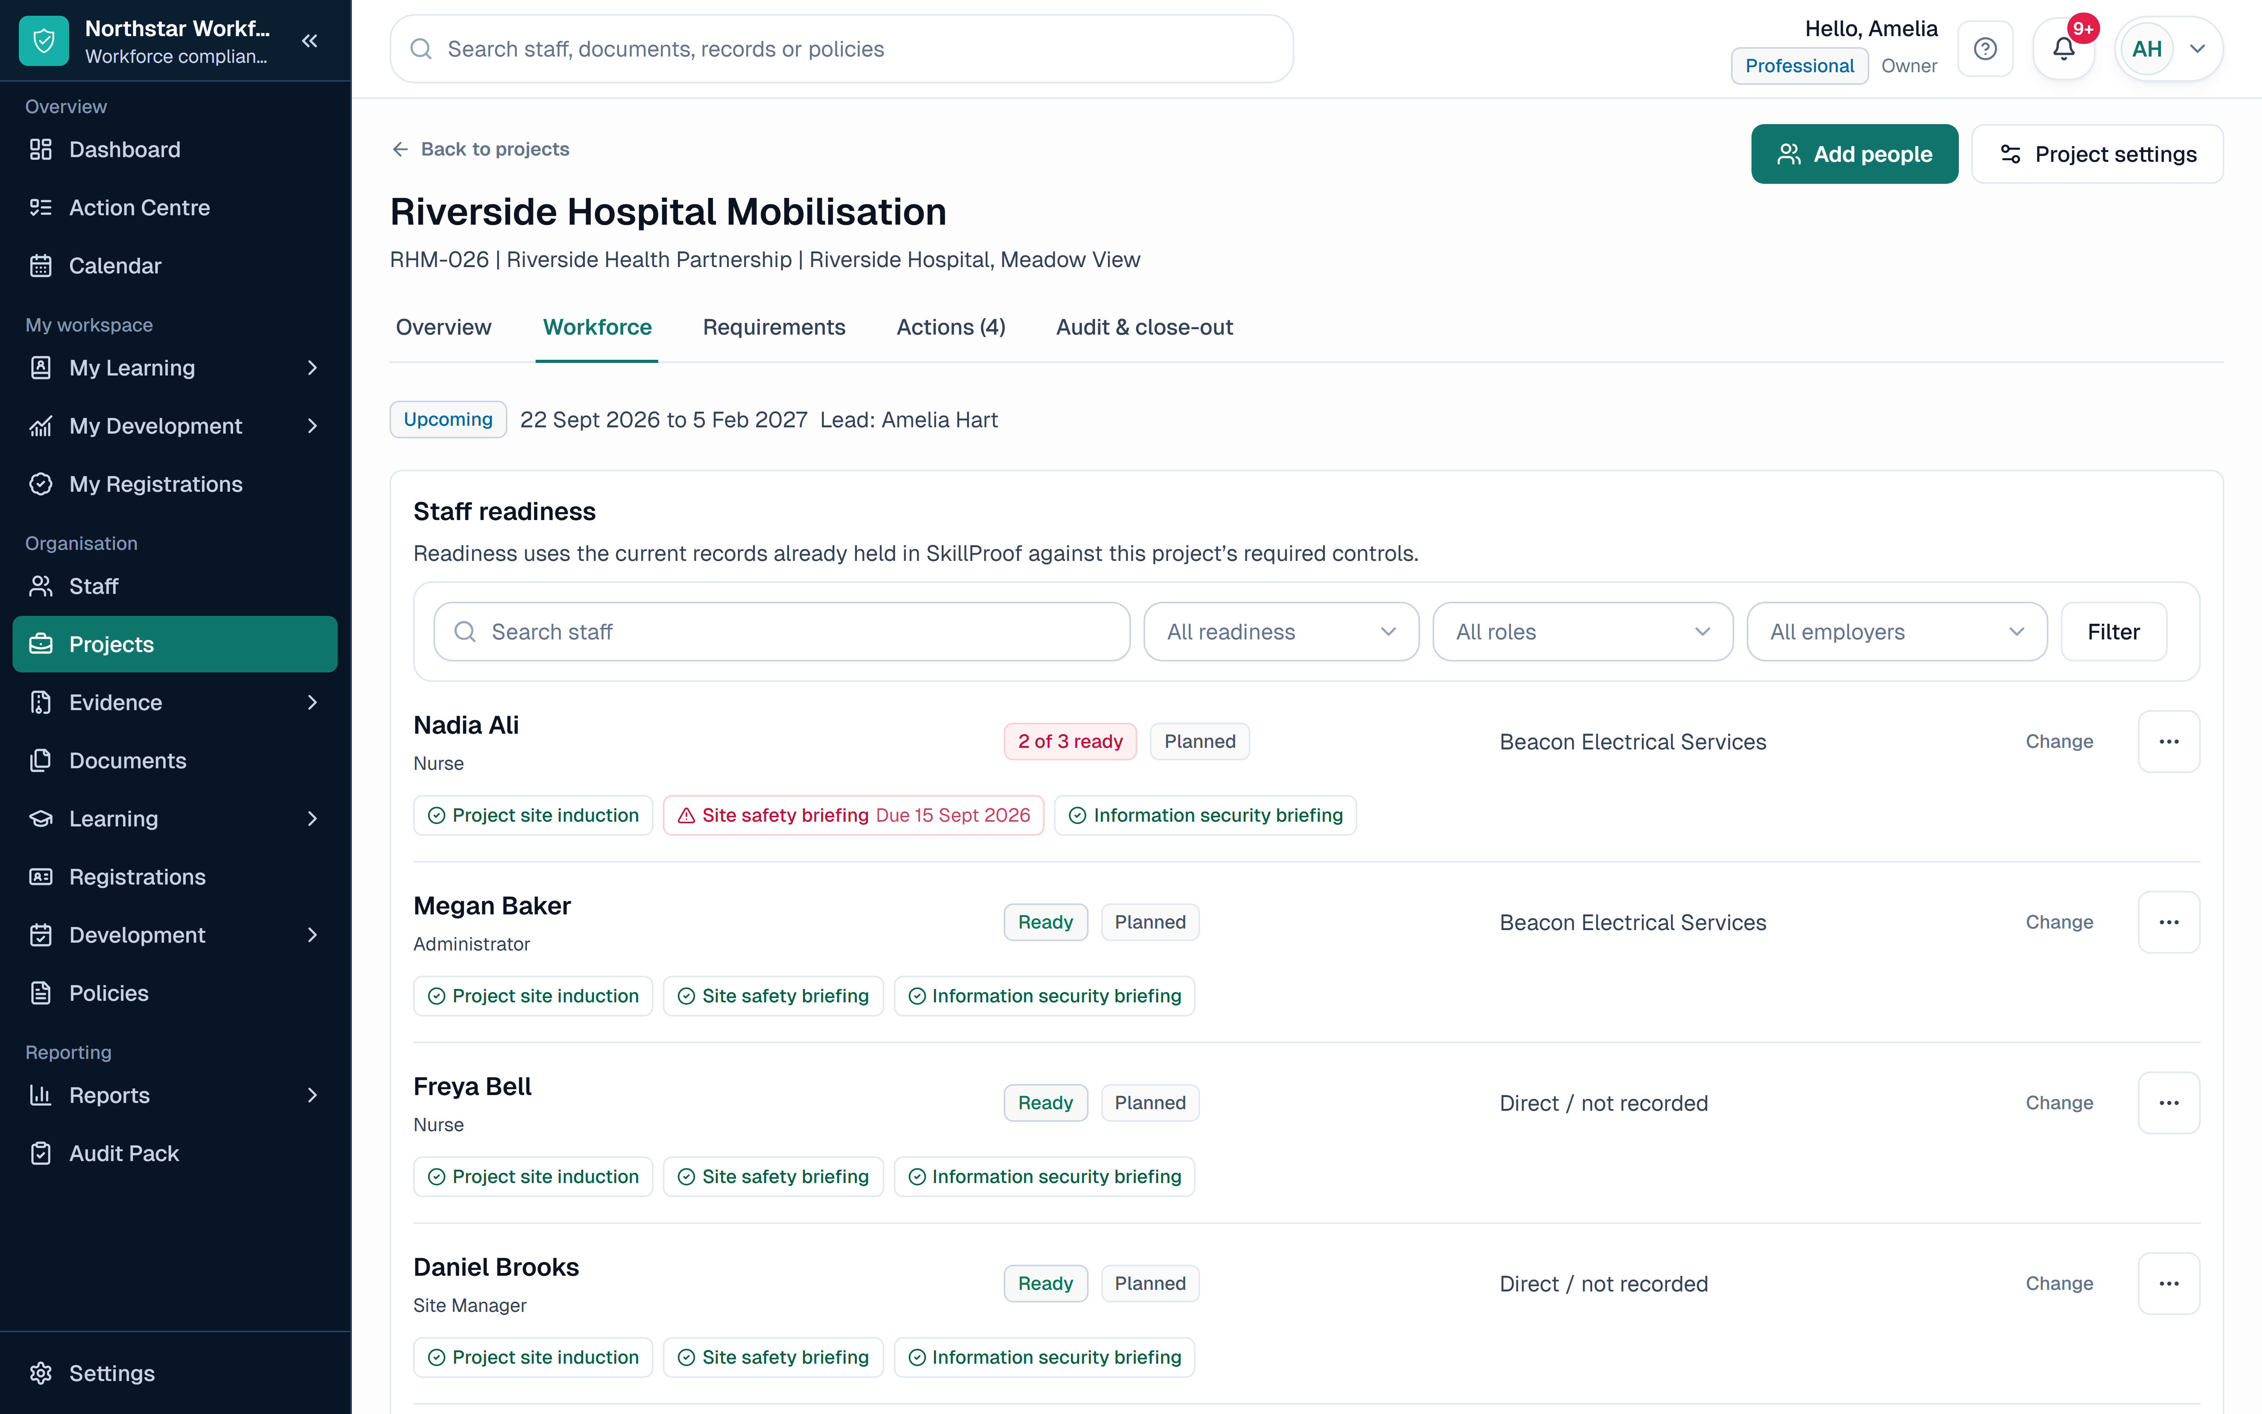Viewport: 2262px width, 1414px height.
Task: Focus the global search field
Action: 841,49
